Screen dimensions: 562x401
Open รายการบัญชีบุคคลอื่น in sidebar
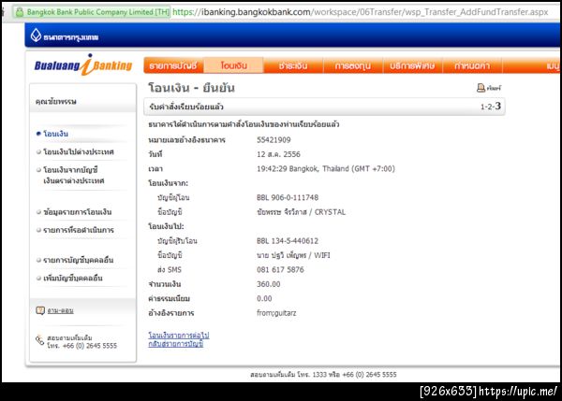[x=78, y=260]
